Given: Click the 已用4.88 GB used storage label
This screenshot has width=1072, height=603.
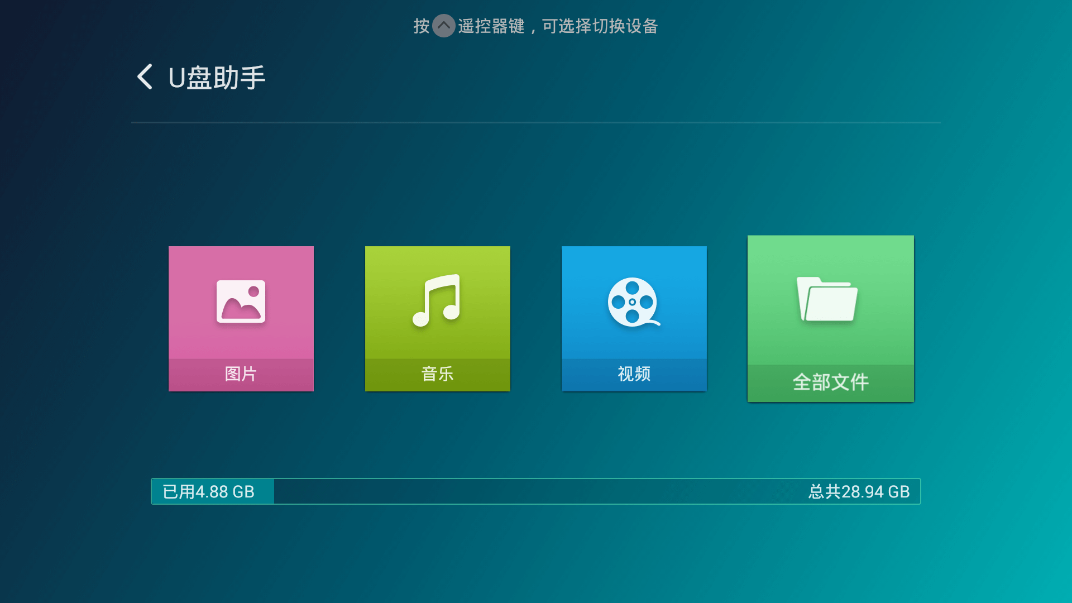Looking at the screenshot, I should (x=209, y=492).
